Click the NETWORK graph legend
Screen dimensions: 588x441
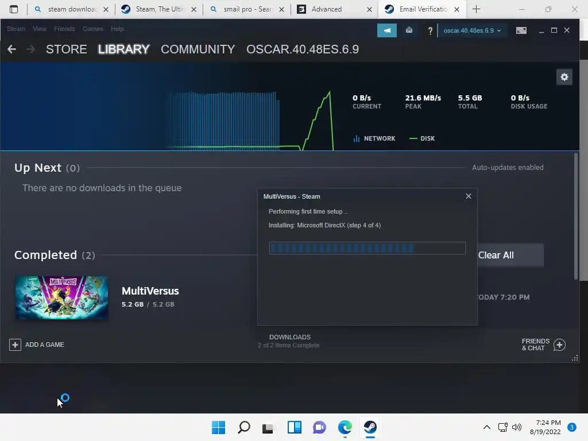[374, 138]
